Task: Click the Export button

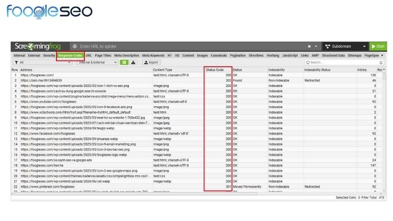Action: (x=151, y=62)
